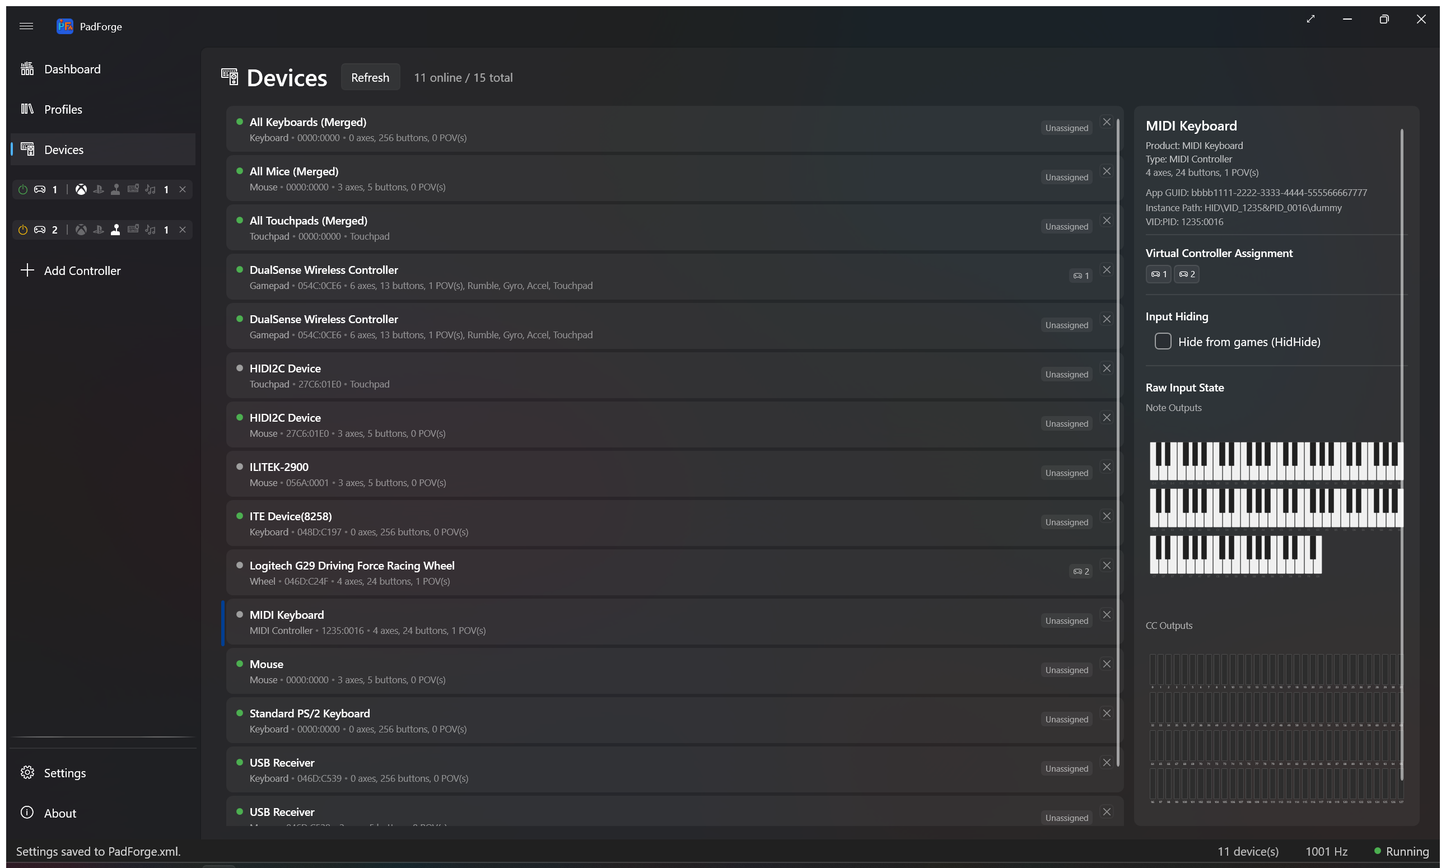Click the first CC Outputs bar row
This screenshot has width=1446, height=868.
click(x=1276, y=670)
